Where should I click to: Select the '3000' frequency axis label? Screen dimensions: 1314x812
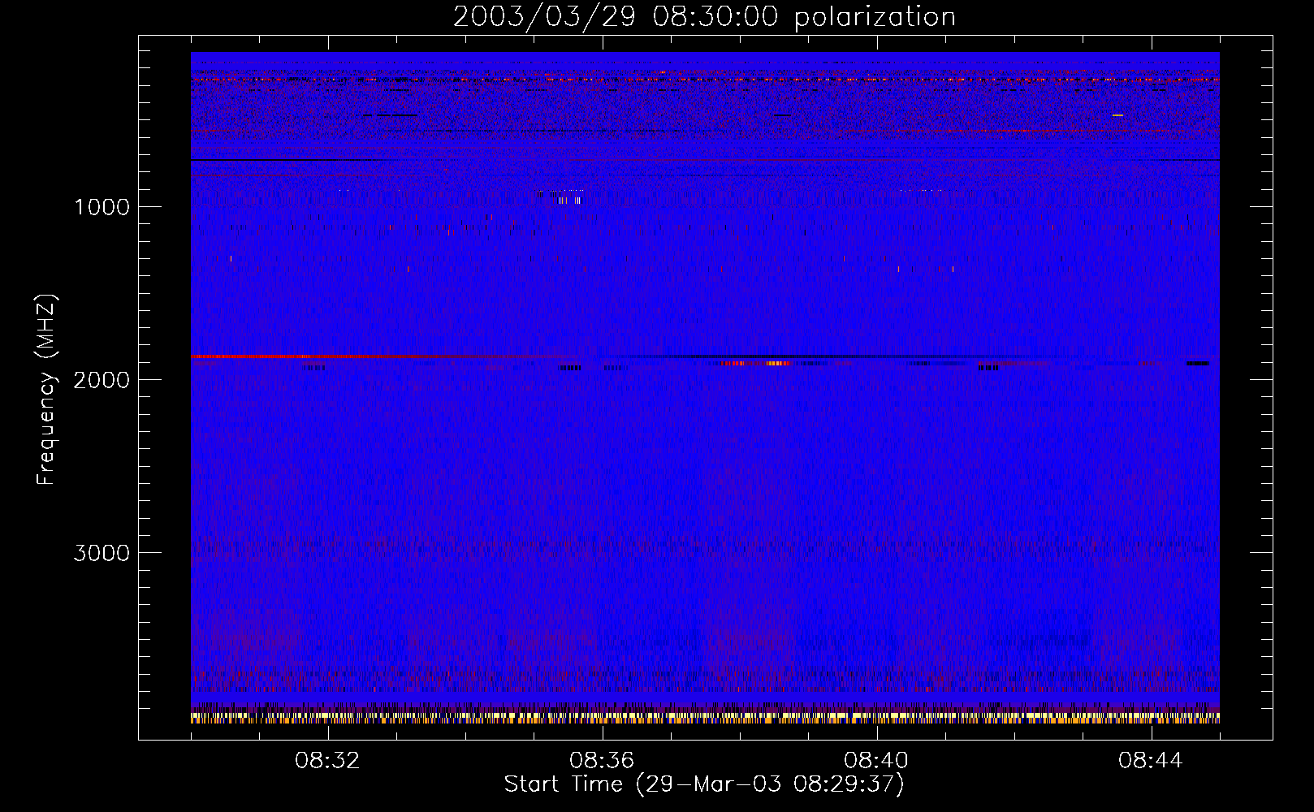click(x=102, y=553)
